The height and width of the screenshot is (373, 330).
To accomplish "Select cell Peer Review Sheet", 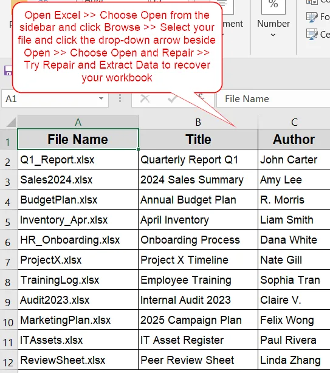I will click(x=198, y=360).
